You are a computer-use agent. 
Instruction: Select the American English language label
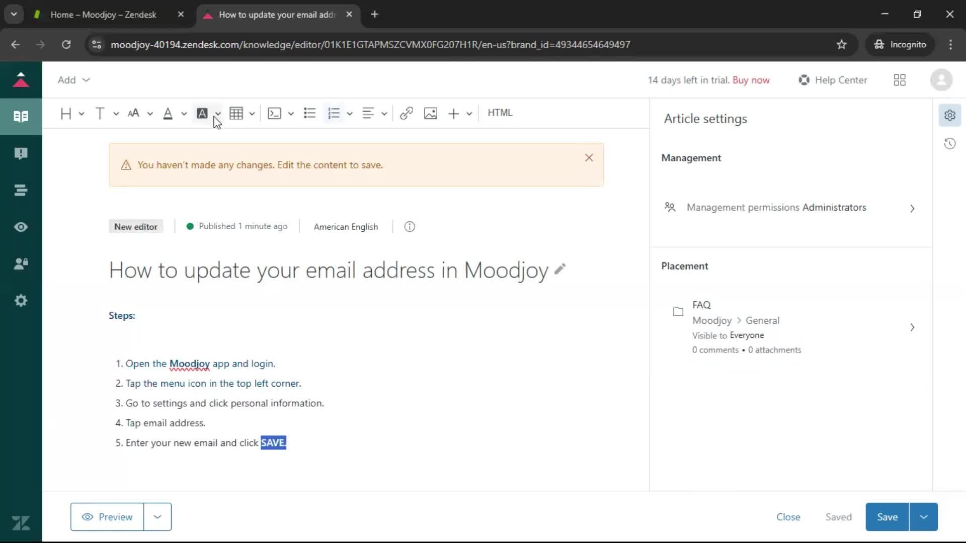(x=346, y=227)
